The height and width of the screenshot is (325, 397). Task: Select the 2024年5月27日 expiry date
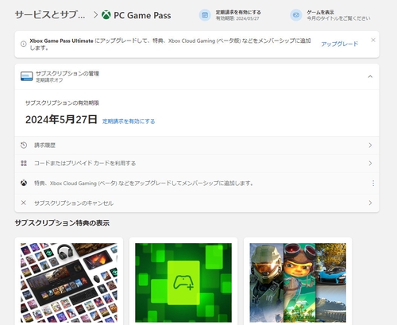click(x=61, y=120)
